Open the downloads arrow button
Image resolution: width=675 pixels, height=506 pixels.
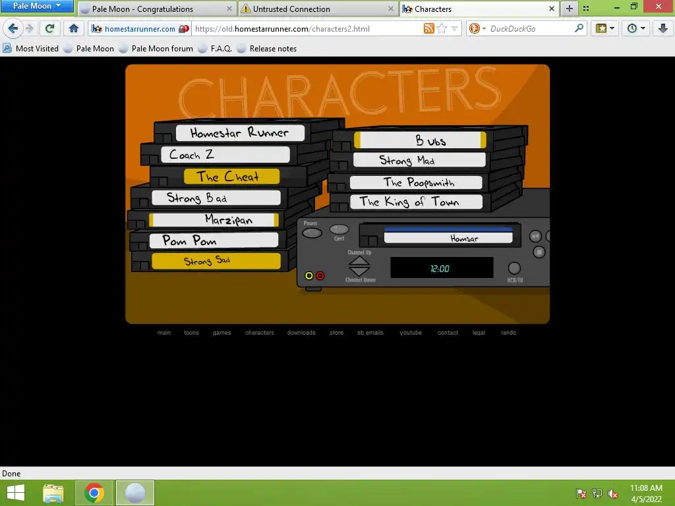point(663,29)
